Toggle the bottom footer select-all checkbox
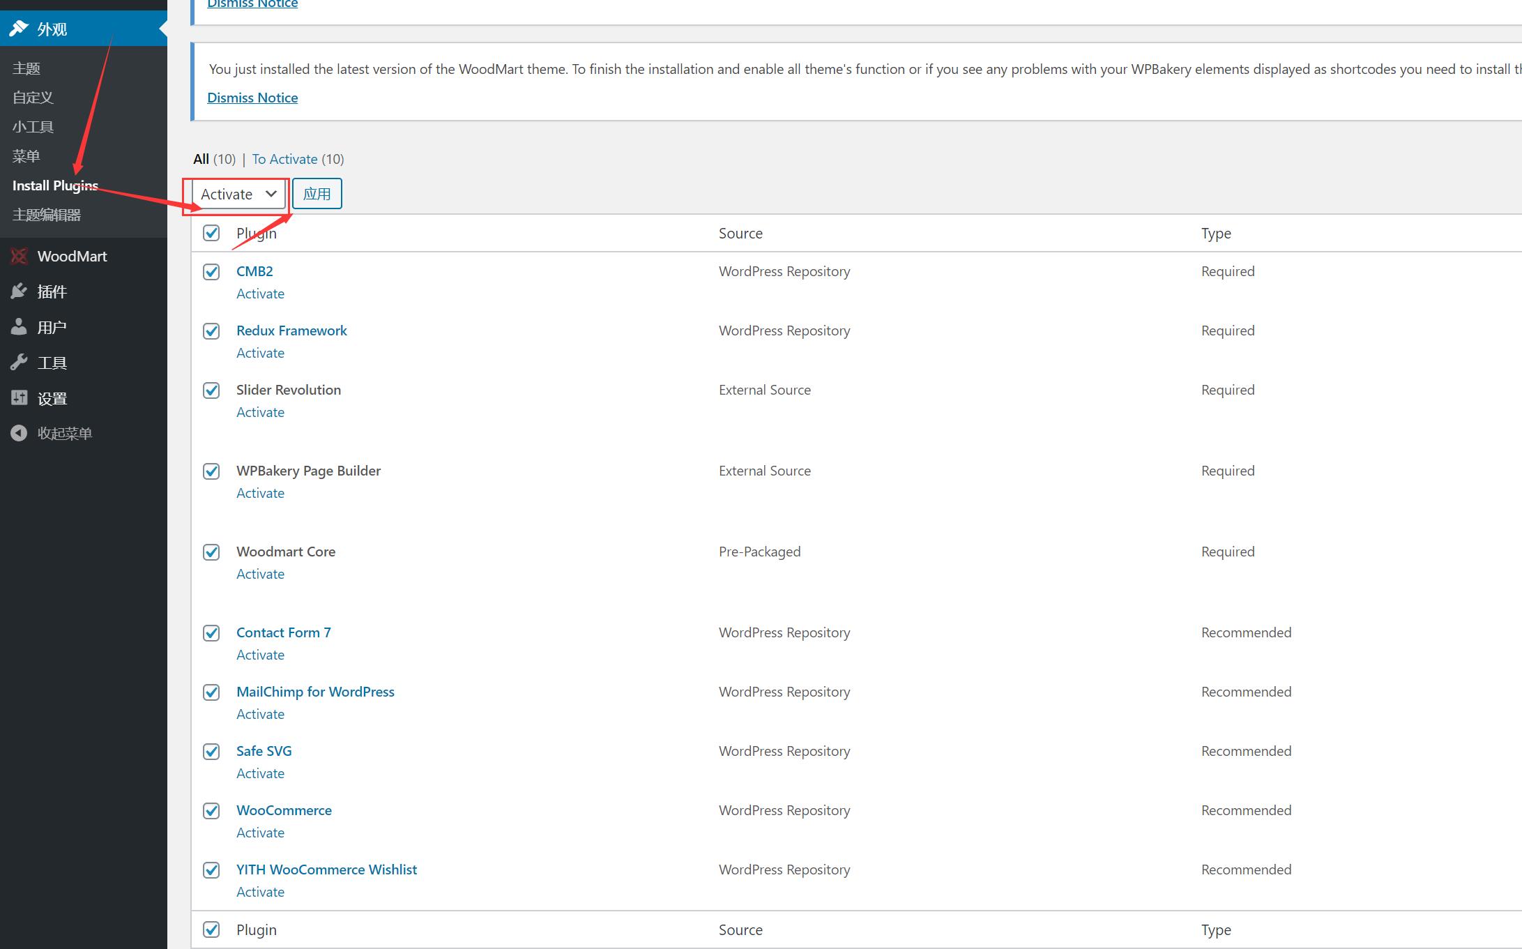1522x949 pixels. [x=211, y=929]
